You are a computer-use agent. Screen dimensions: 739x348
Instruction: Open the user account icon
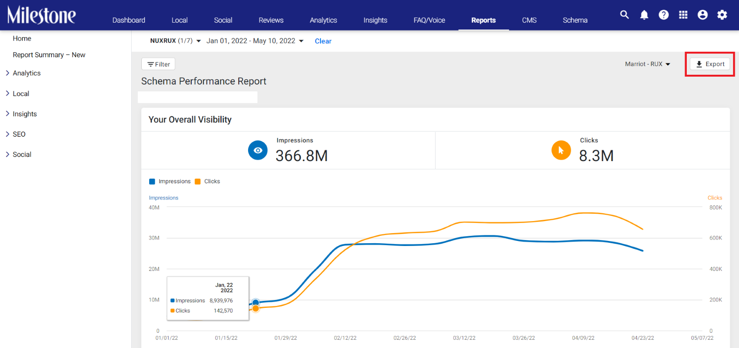[x=703, y=15]
